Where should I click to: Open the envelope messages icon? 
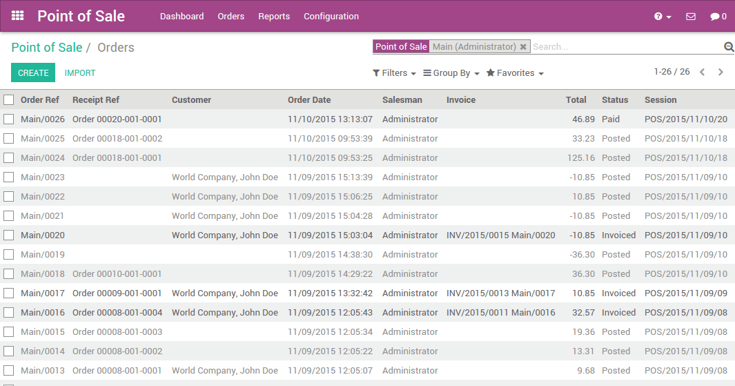690,17
